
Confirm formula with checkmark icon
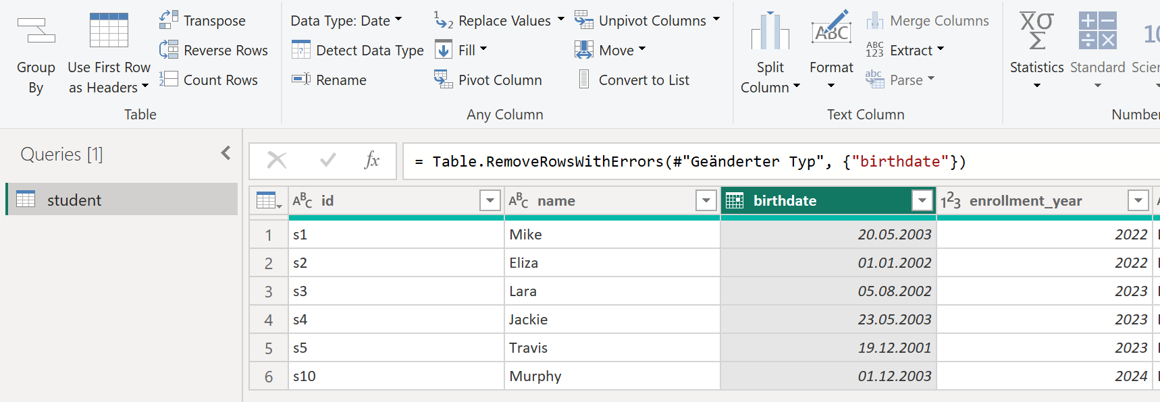click(x=328, y=161)
